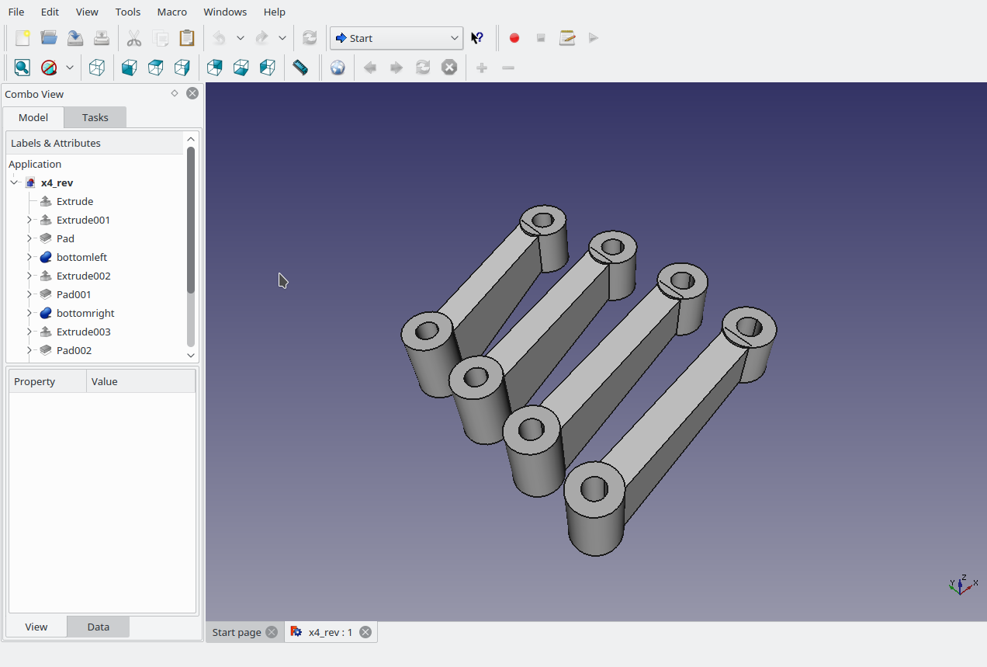Select bottomleft in the model tree

pos(81,257)
